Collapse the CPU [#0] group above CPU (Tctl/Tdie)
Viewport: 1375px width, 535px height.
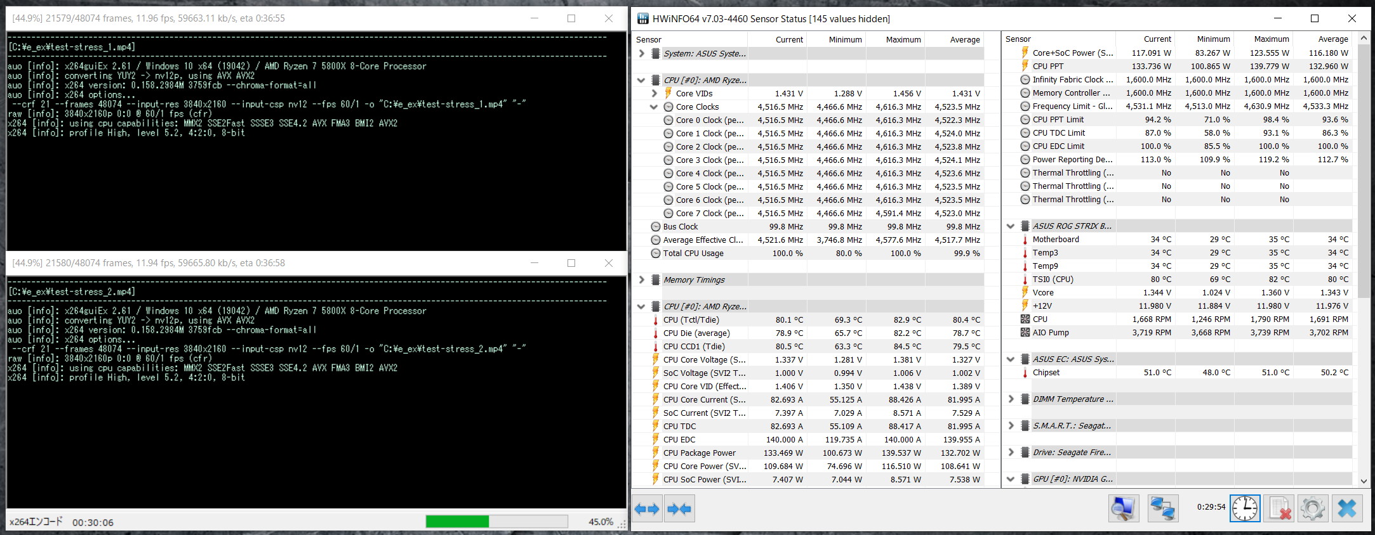point(641,306)
